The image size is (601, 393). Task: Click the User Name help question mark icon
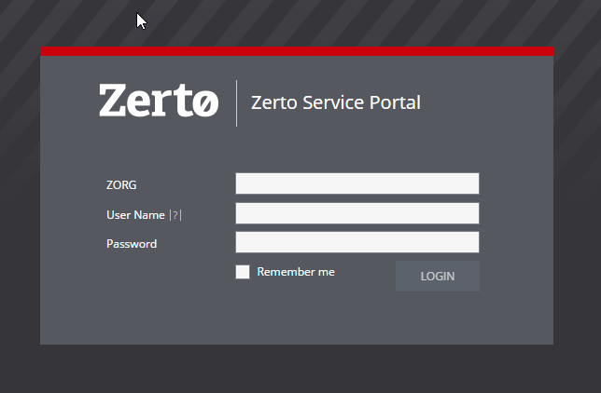coord(175,215)
